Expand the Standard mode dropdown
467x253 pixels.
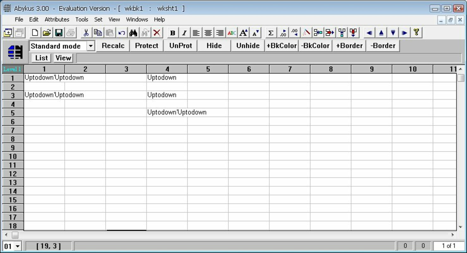pyautogui.click(x=90, y=46)
